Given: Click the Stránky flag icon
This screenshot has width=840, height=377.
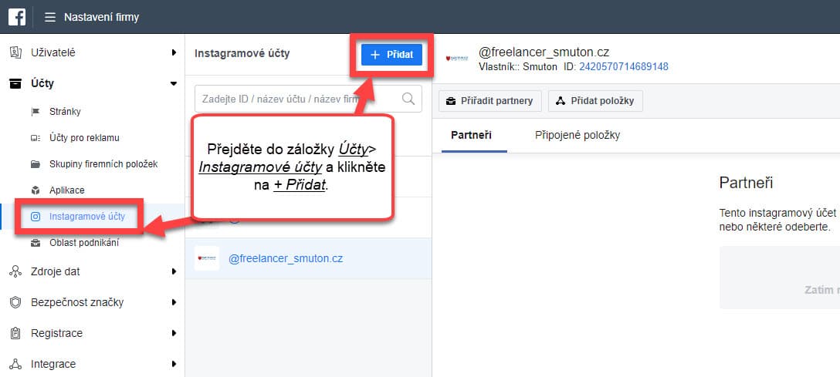Looking at the screenshot, I should (36, 112).
